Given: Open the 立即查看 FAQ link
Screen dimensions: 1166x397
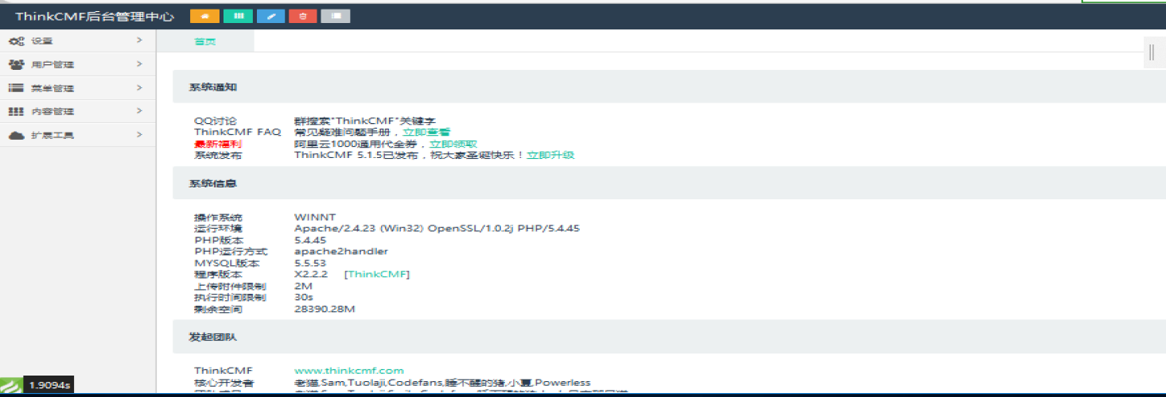Looking at the screenshot, I should 426,132.
